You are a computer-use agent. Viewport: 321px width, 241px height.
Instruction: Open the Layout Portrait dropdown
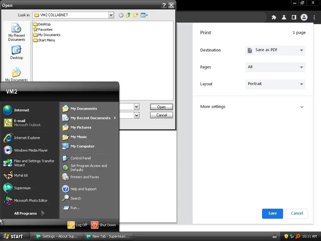275,84
